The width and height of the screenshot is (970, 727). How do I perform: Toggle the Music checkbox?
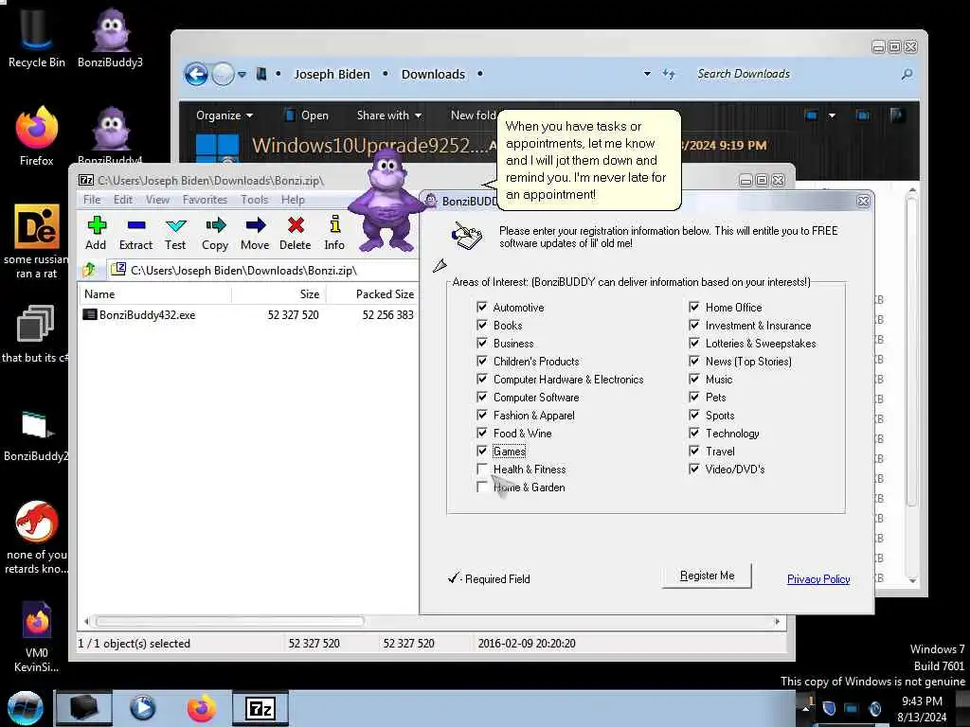(x=694, y=379)
